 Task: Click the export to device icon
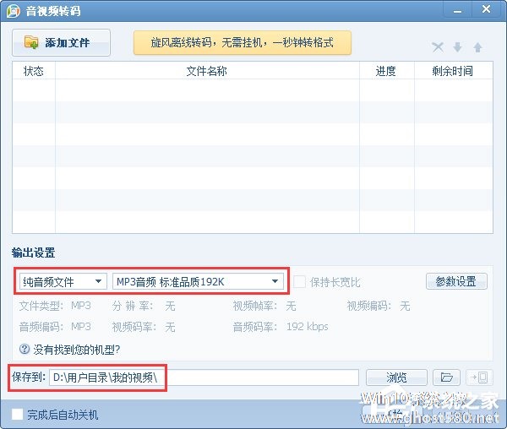479,377
